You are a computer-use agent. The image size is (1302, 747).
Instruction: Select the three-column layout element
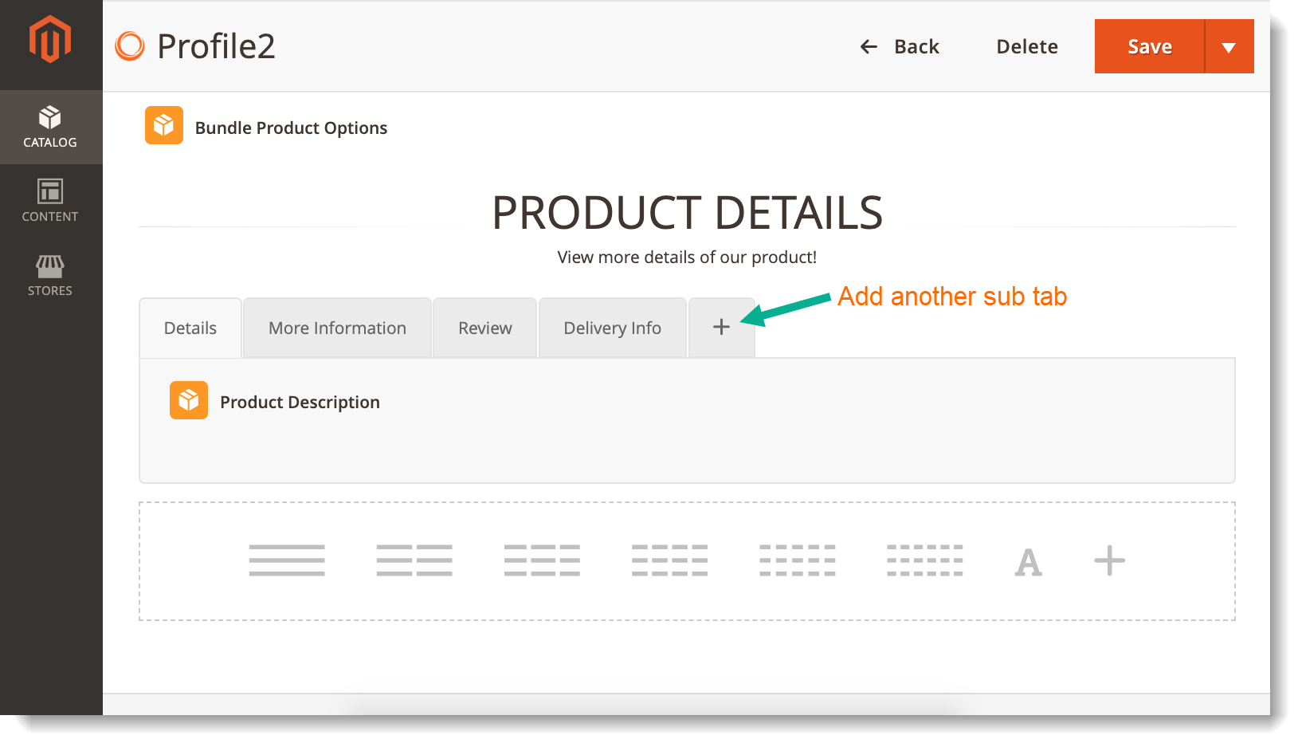pos(542,560)
